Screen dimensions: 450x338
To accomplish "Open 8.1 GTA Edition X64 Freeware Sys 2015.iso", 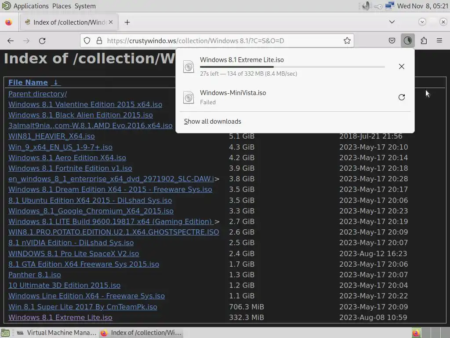I will point(84,265).
